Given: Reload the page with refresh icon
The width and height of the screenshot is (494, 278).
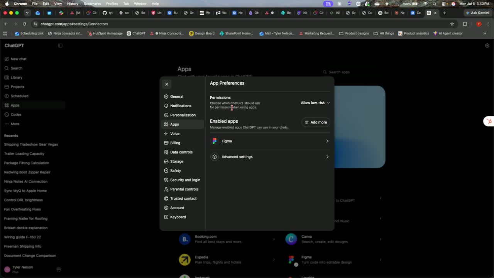Looking at the screenshot, I should click(x=24, y=24).
